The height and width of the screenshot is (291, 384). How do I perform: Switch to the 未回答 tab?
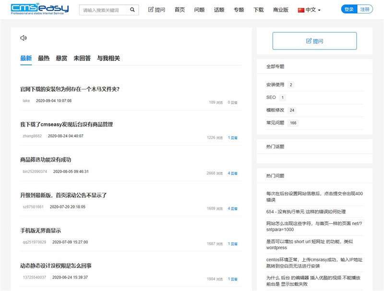coord(82,58)
